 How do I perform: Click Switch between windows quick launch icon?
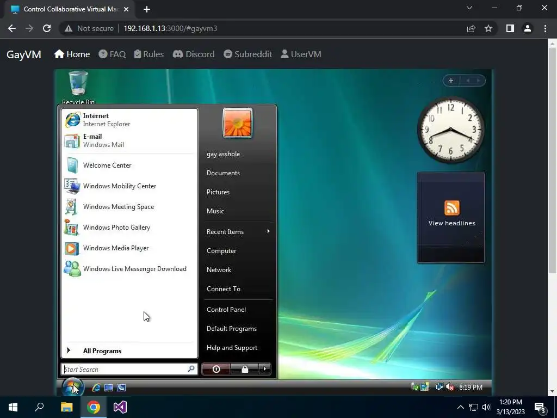click(x=121, y=388)
